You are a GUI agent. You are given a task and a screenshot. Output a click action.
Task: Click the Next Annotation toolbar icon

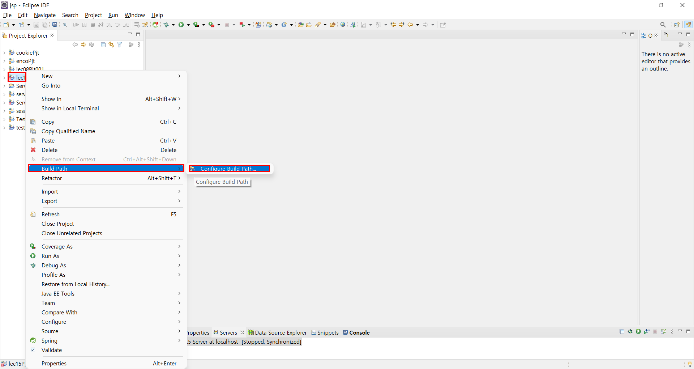(364, 25)
